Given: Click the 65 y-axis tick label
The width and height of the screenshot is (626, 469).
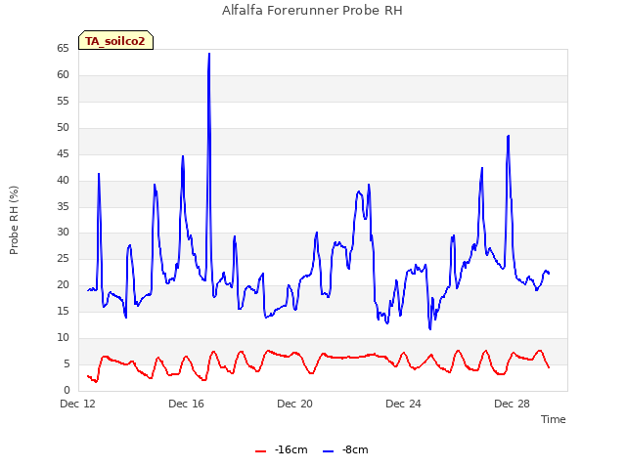Looking at the screenshot, I should [x=63, y=49].
